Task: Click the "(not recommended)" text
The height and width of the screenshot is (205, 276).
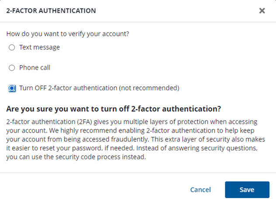Action: 149,88
